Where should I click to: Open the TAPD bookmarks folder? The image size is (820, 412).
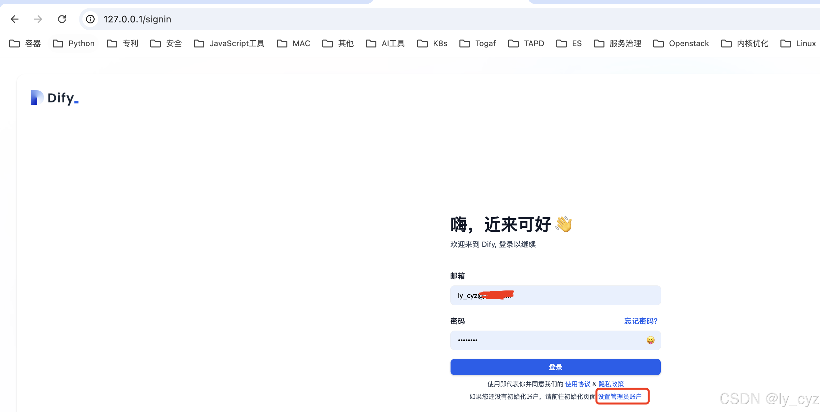pos(526,44)
